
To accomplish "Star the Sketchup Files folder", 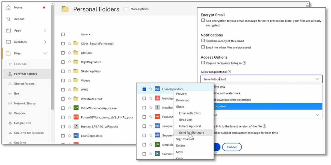I will pos(69,71).
